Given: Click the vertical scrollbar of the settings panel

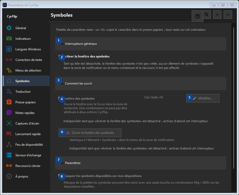Looking at the screenshot, I should [234, 98].
